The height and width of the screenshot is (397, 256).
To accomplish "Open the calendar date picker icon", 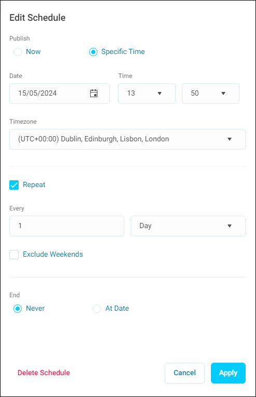I will [x=94, y=94].
